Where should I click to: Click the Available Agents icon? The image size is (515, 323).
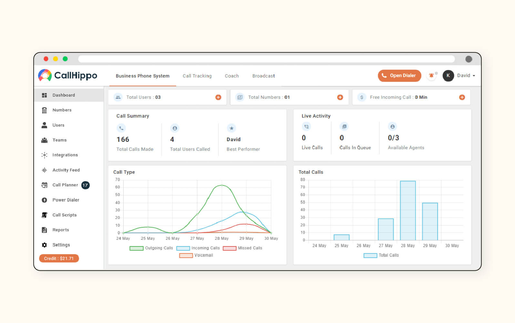pos(392,127)
